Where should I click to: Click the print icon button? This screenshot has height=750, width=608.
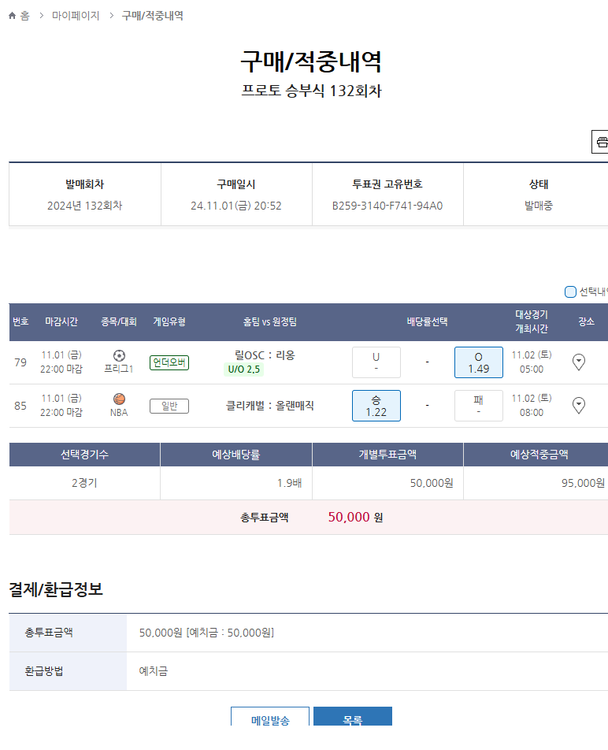click(x=601, y=142)
